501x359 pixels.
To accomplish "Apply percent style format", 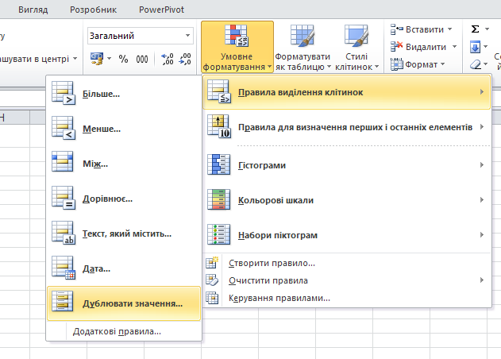I will click(123, 59).
